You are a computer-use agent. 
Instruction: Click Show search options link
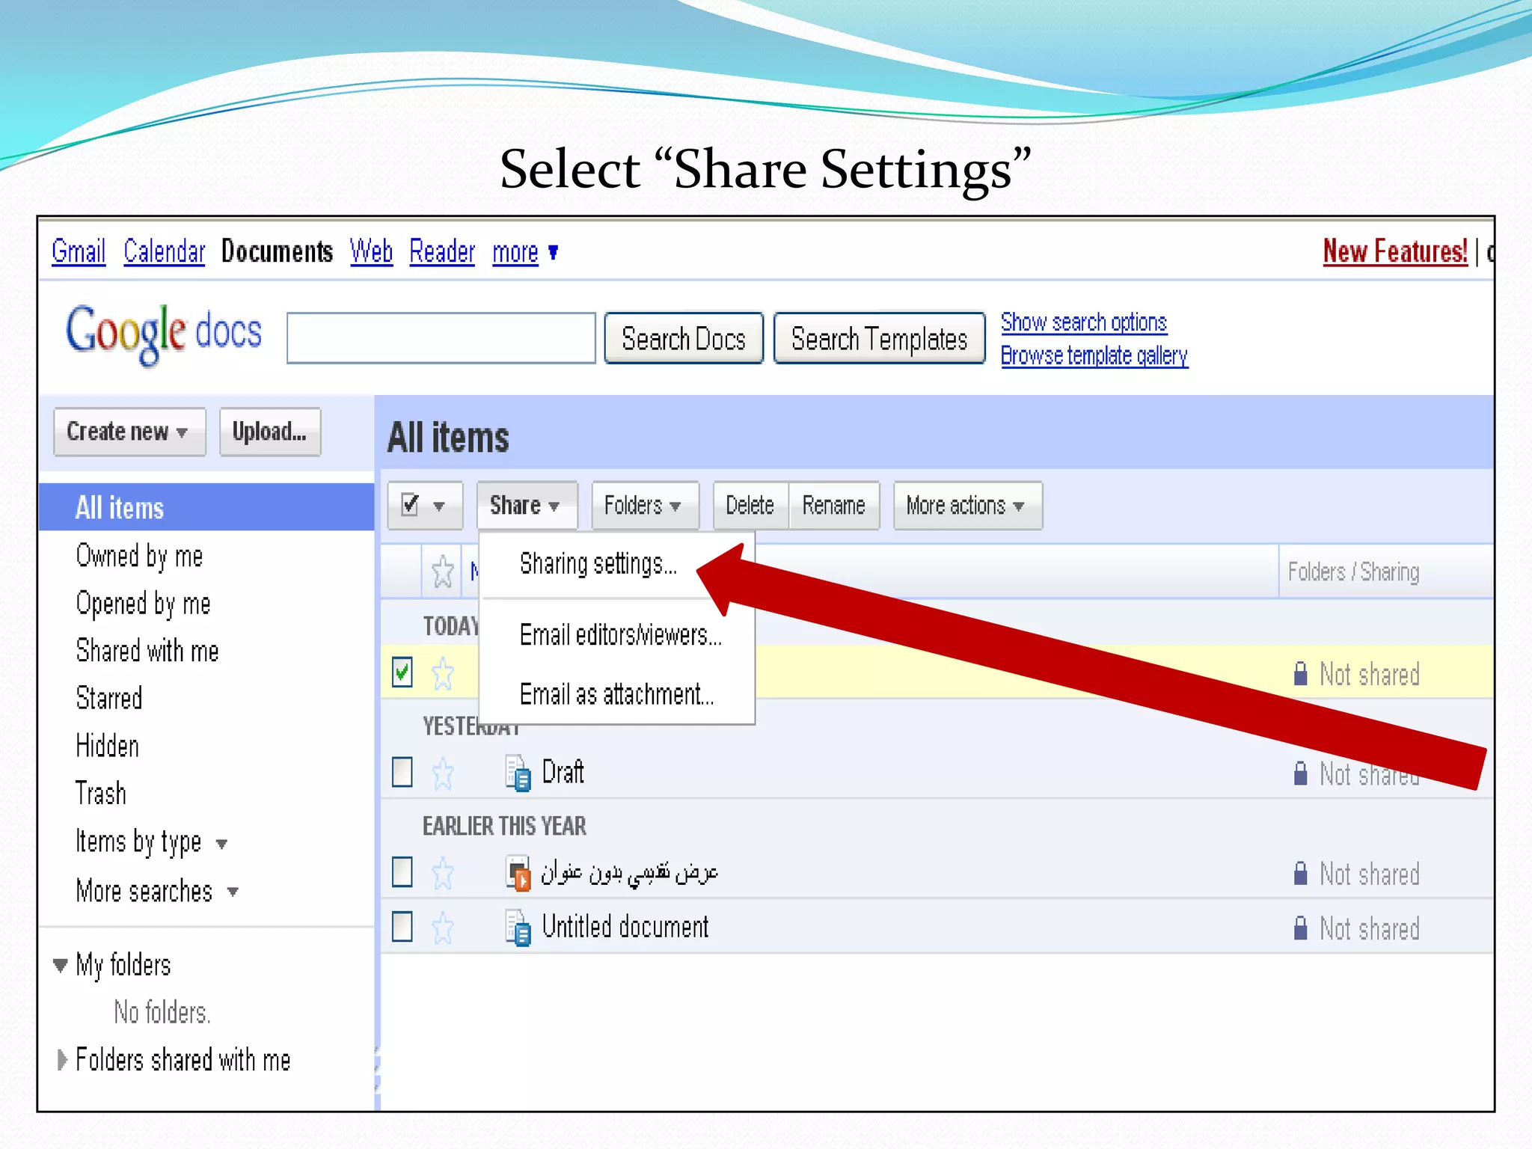click(1084, 322)
